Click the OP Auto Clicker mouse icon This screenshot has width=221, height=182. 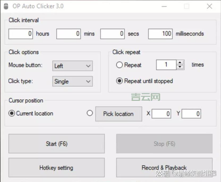pos(6,6)
